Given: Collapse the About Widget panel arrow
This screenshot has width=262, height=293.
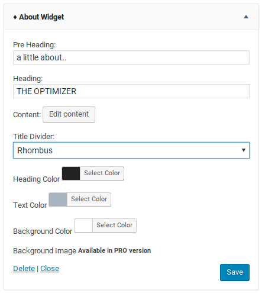Looking at the screenshot, I should pos(246,17).
